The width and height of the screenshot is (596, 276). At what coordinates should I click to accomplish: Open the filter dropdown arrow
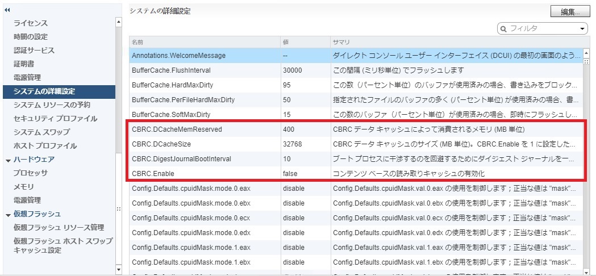[583, 28]
